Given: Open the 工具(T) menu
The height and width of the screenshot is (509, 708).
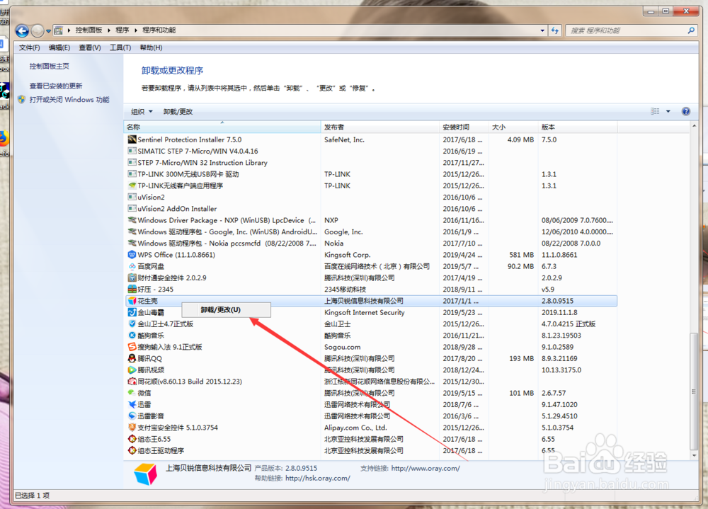Looking at the screenshot, I should (x=120, y=47).
